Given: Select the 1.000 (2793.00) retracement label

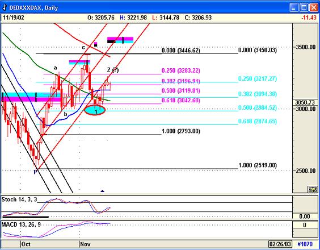Looking at the screenshot, I should (181, 131).
